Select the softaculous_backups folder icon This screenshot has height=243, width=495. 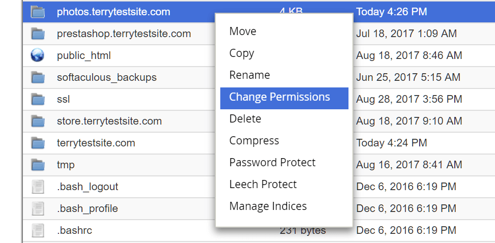38,77
